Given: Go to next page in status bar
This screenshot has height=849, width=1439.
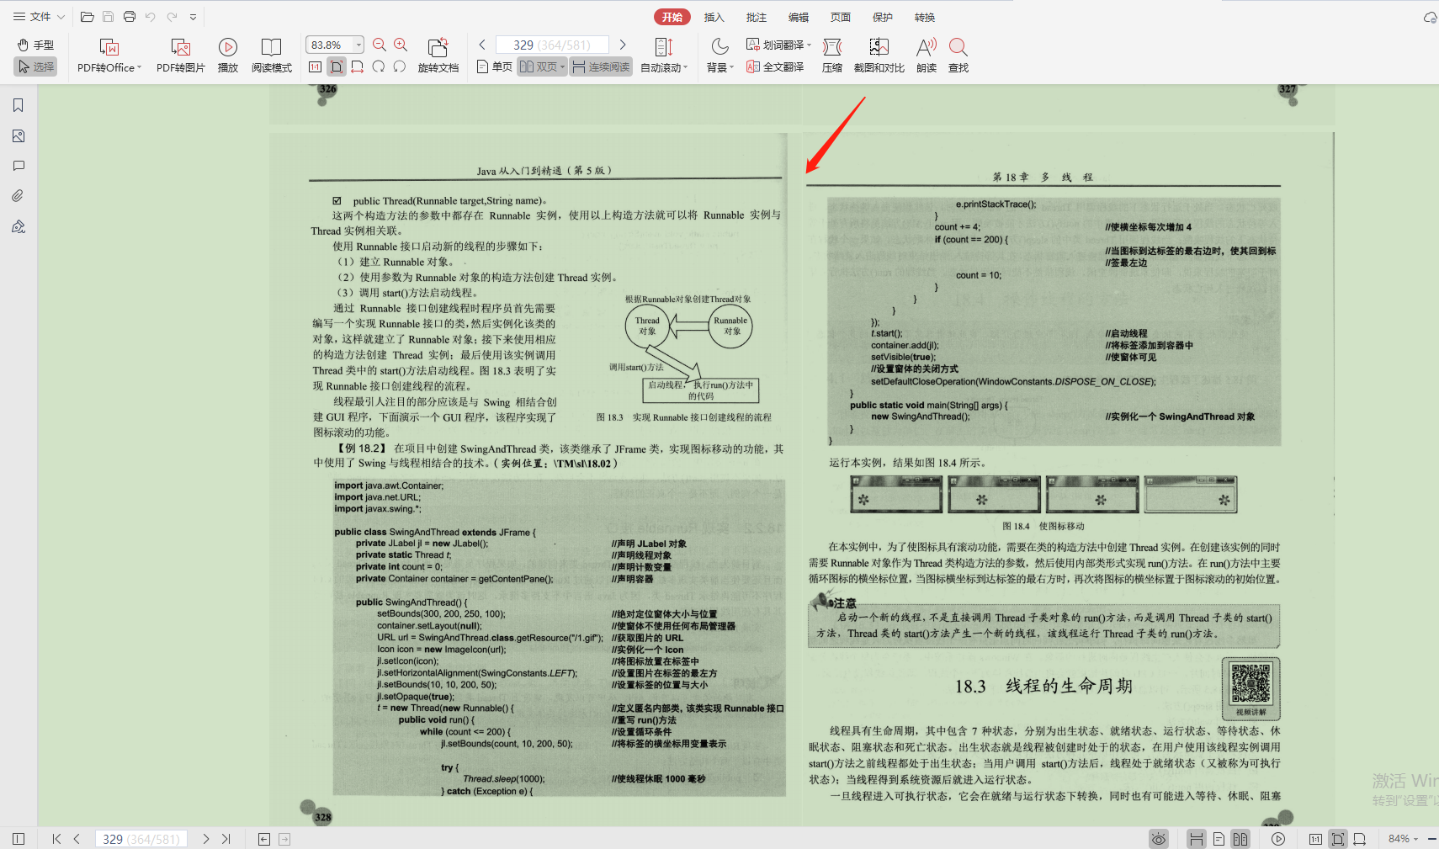Looking at the screenshot, I should (x=205, y=839).
